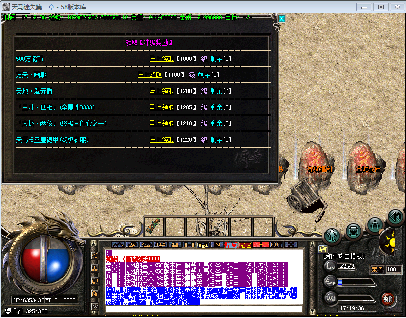
Task: Click the 荣誉 honor label
Action: click(x=377, y=269)
